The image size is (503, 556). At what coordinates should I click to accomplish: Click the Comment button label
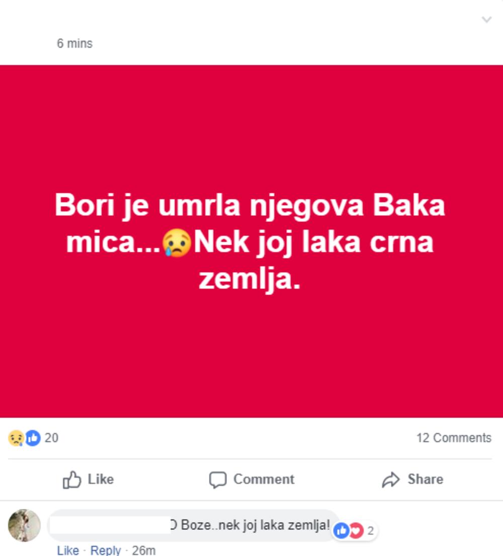click(264, 480)
